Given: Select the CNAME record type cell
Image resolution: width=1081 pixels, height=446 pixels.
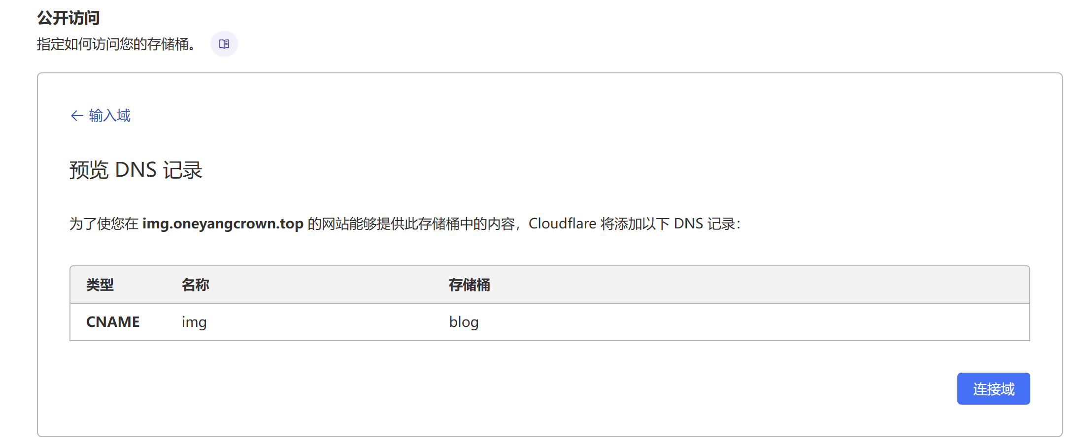Looking at the screenshot, I should (x=113, y=322).
